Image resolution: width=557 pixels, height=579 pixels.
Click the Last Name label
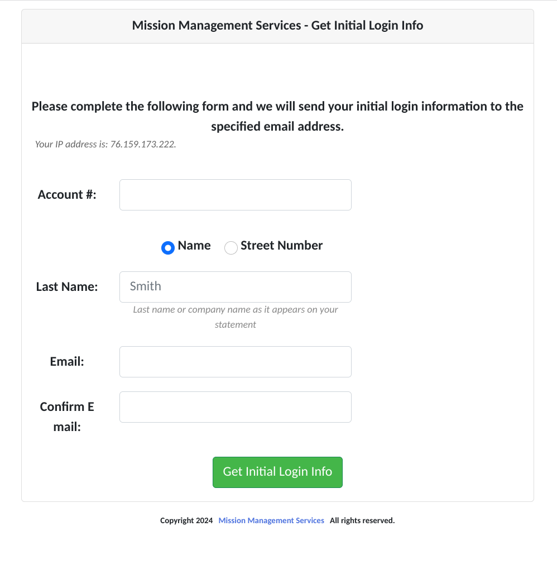[x=67, y=286]
